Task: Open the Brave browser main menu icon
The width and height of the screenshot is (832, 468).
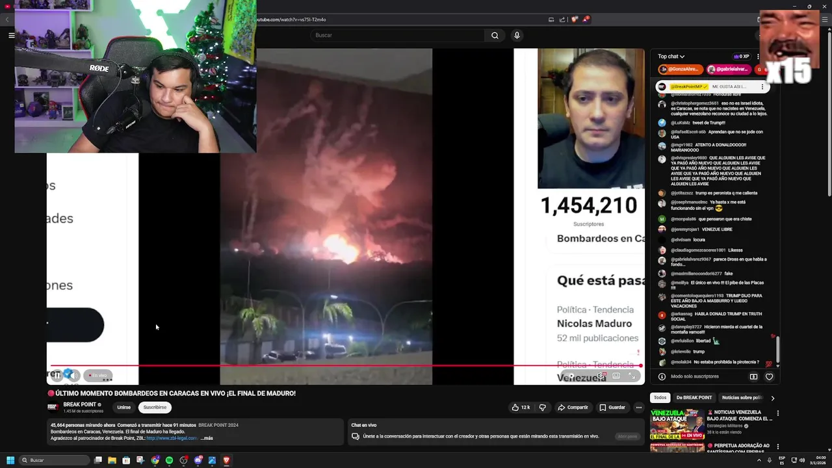Action: (824, 19)
